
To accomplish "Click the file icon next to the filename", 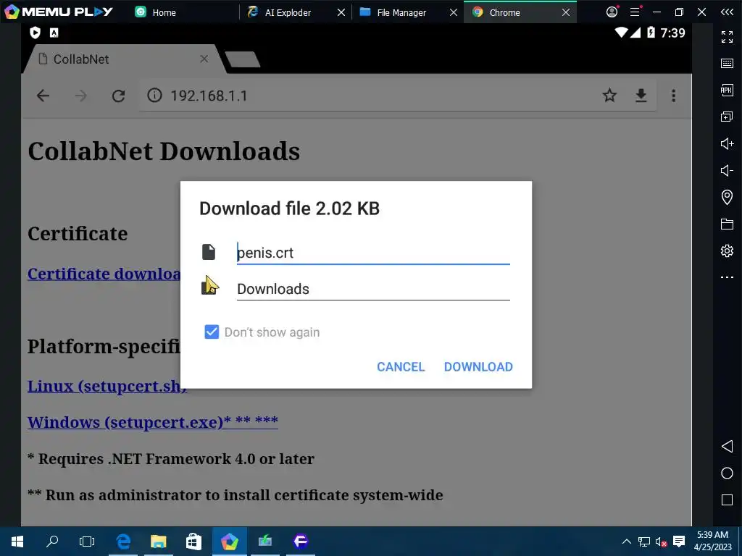I will click(x=209, y=252).
